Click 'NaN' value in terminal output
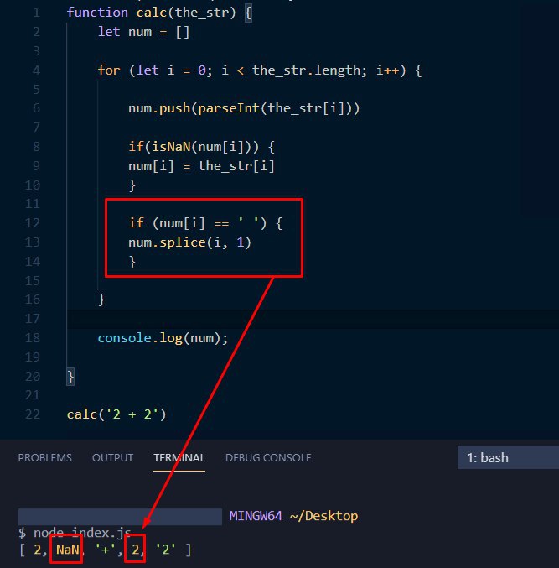Image resolution: width=559 pixels, height=568 pixels. (x=67, y=550)
